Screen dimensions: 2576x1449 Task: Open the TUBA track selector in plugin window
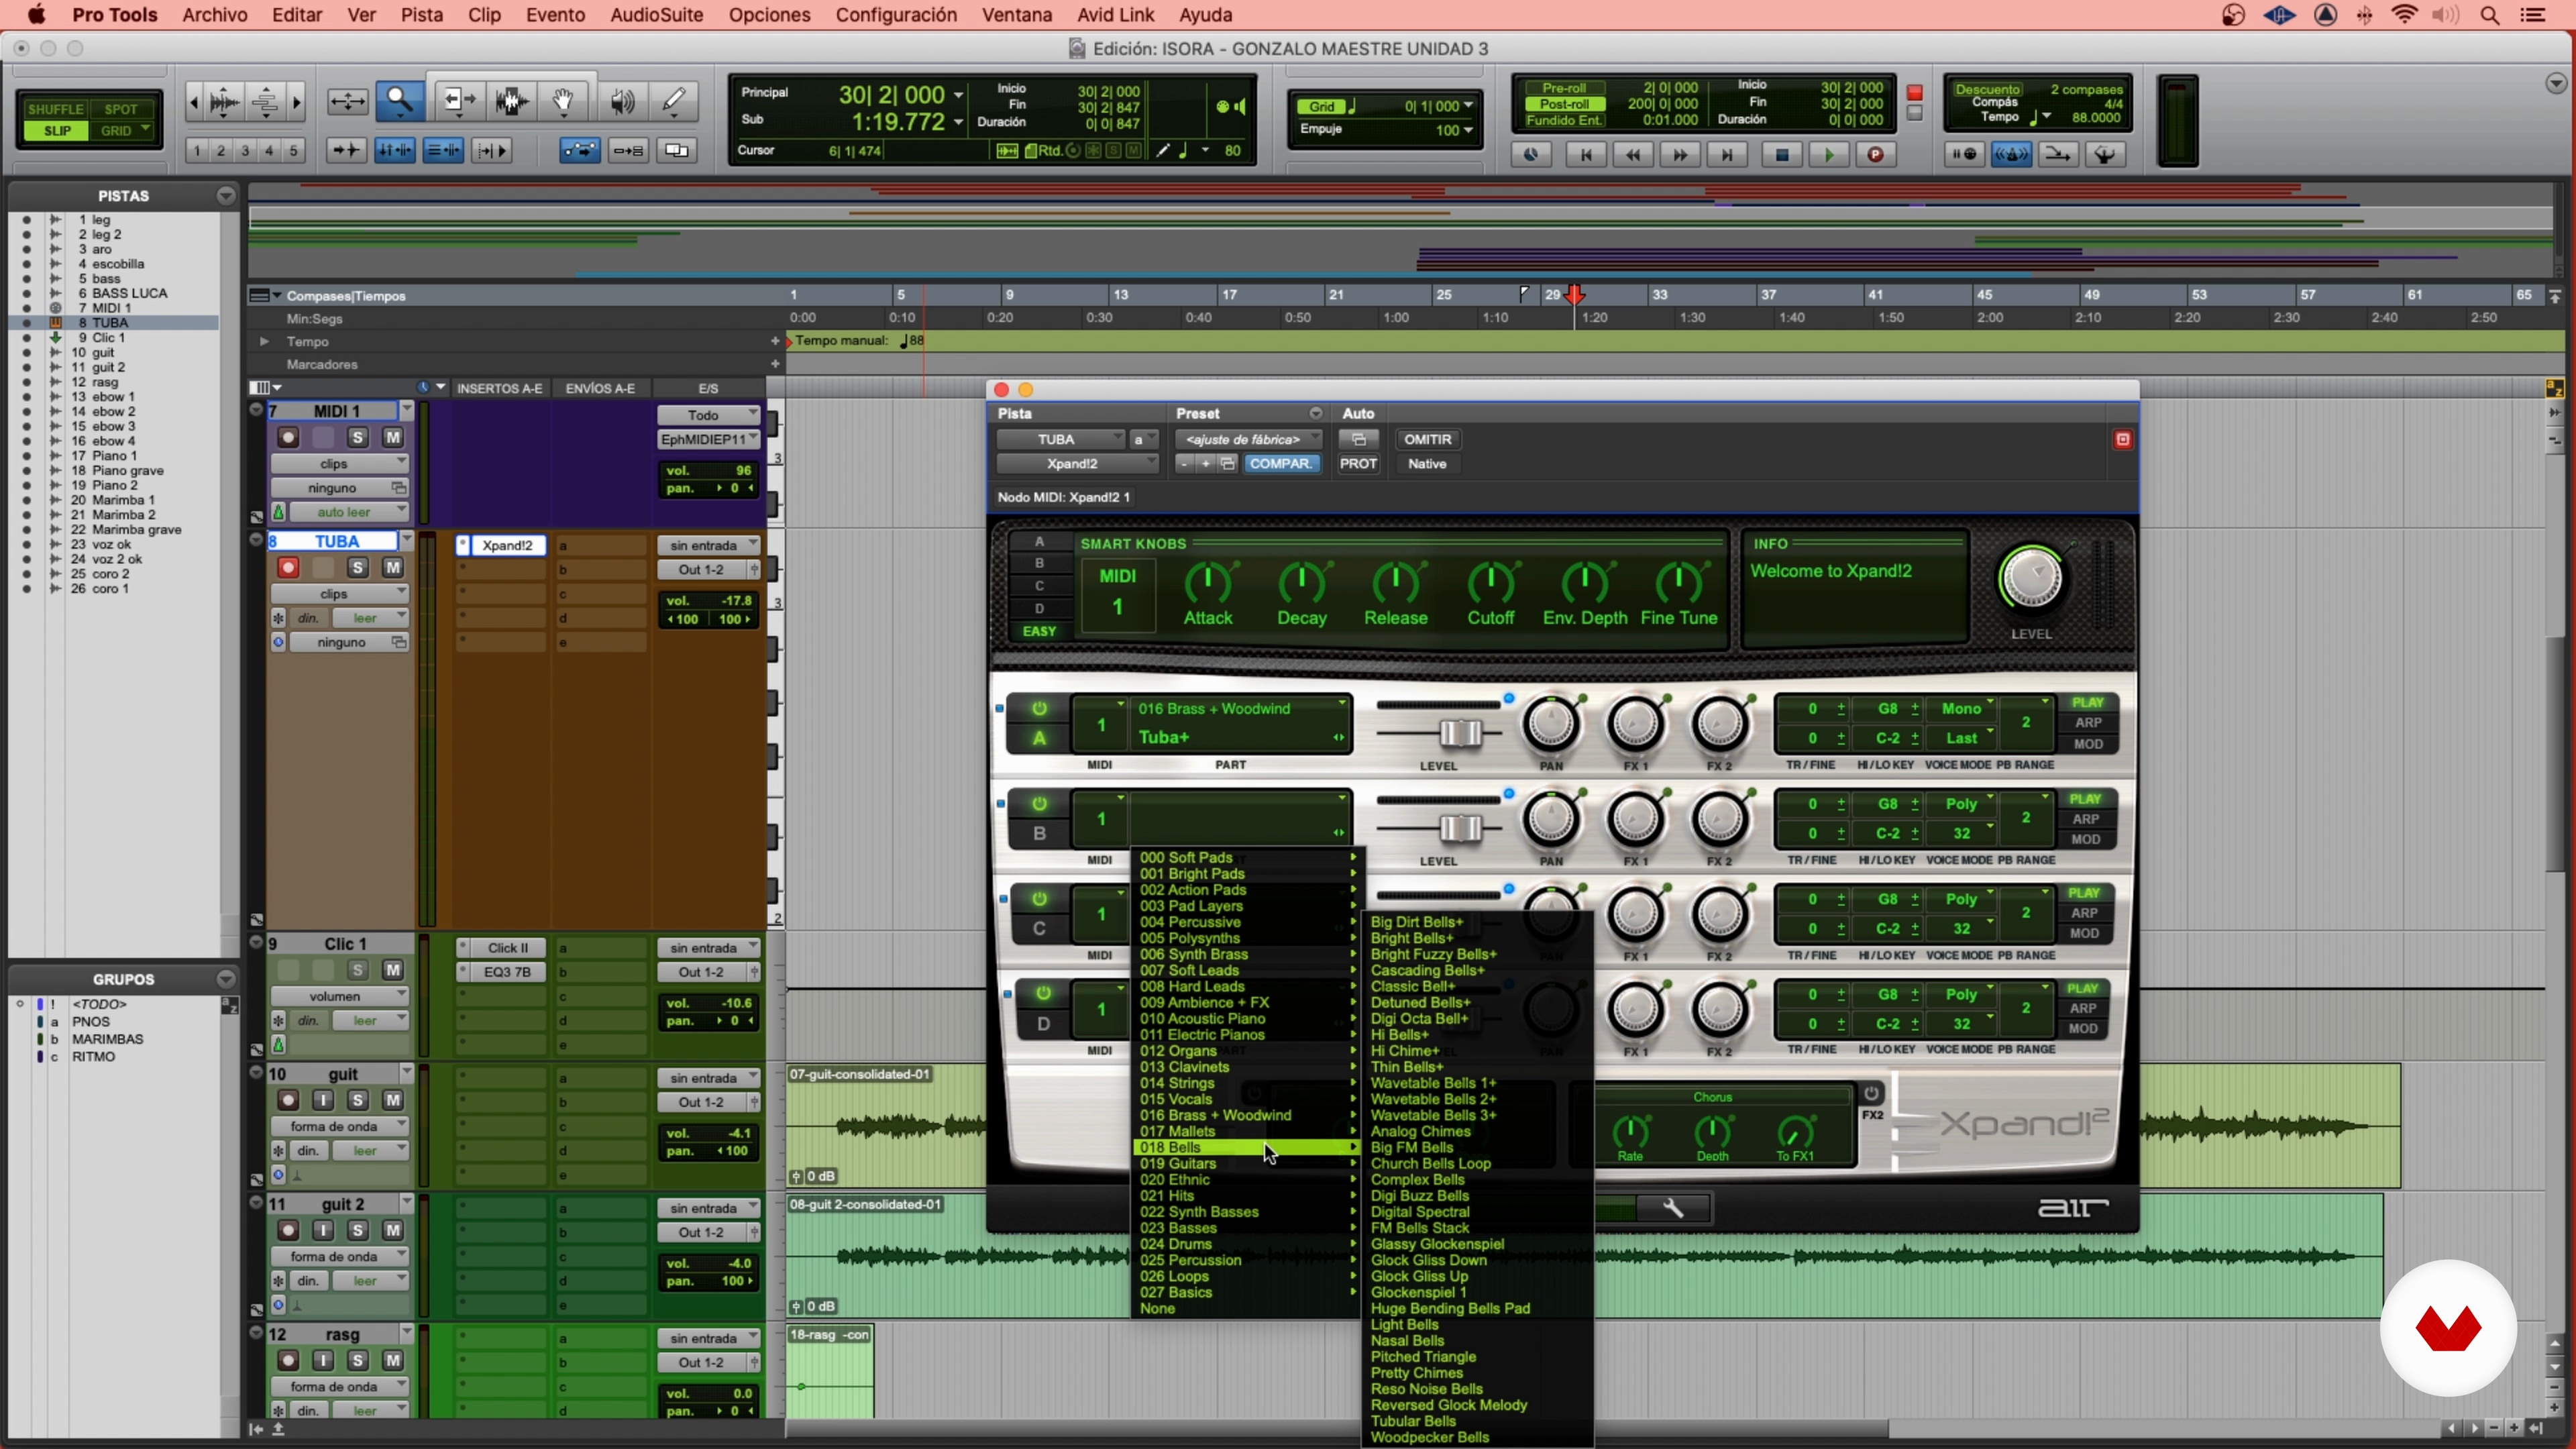1061,439
